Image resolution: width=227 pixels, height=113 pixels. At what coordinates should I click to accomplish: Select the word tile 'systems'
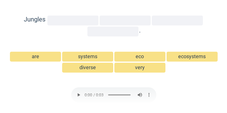88,56
